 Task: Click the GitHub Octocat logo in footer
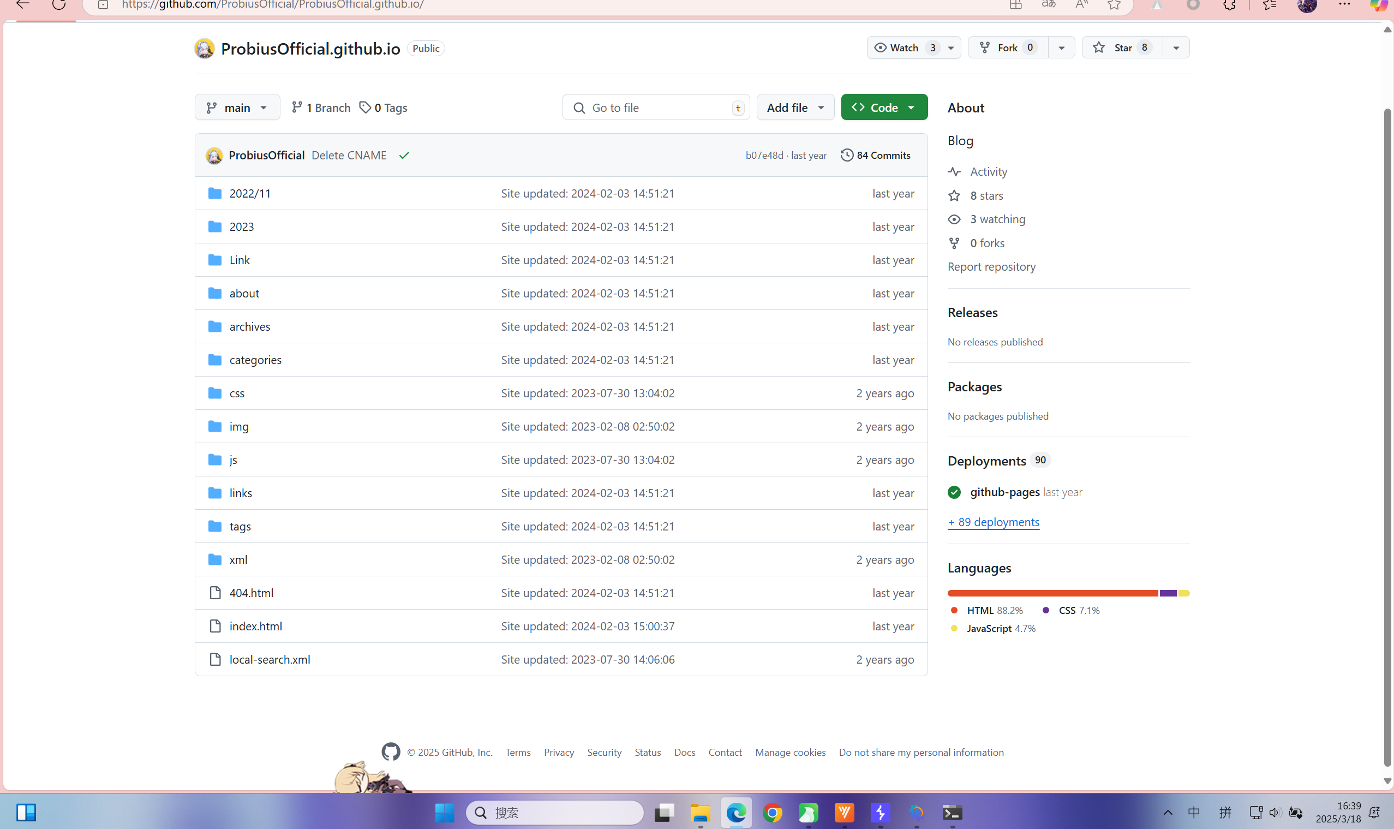(391, 752)
